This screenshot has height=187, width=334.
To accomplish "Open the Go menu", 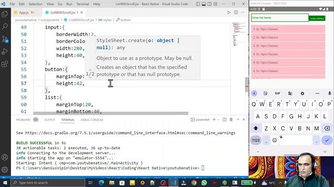I will click(60, 4).
